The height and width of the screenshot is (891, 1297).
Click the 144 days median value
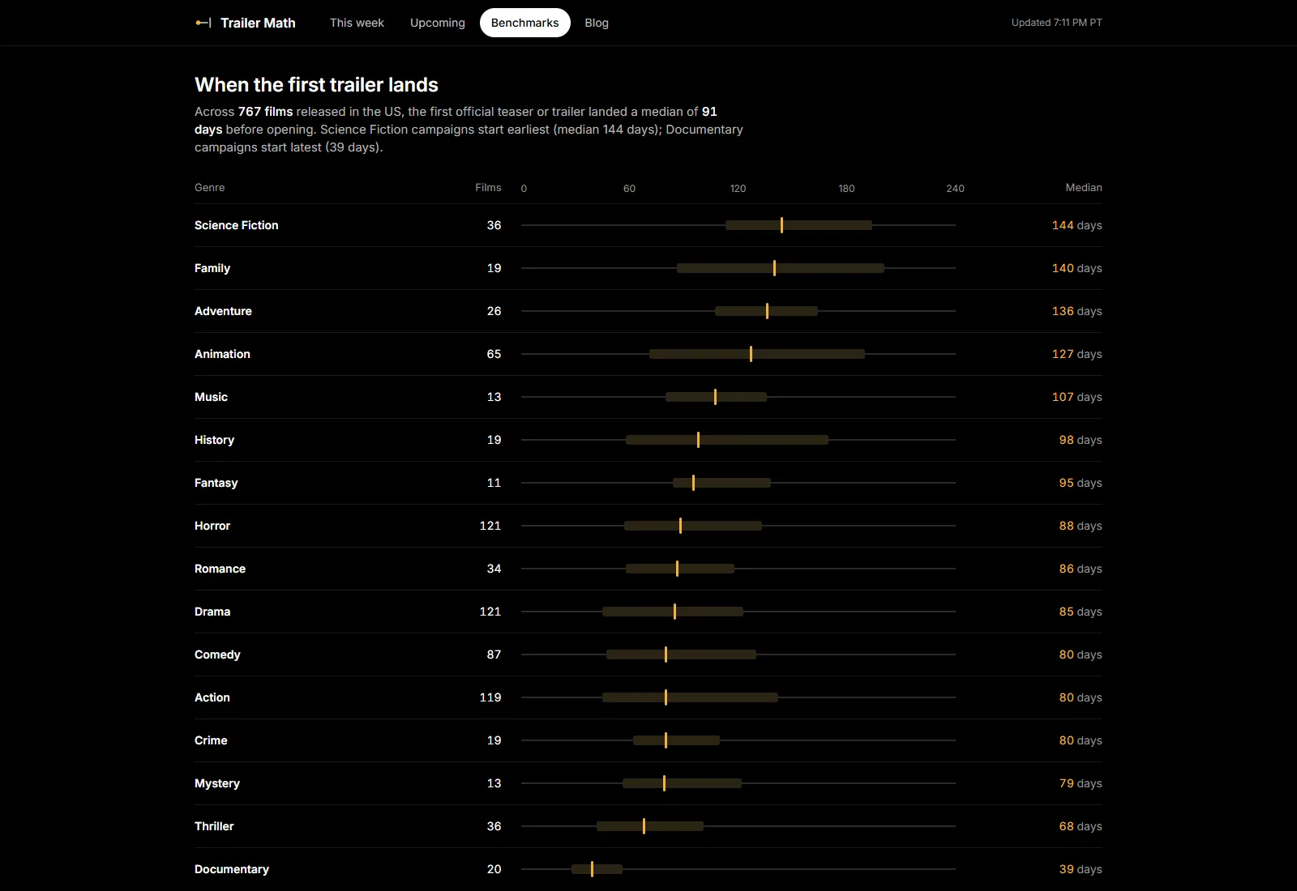[x=1077, y=225]
